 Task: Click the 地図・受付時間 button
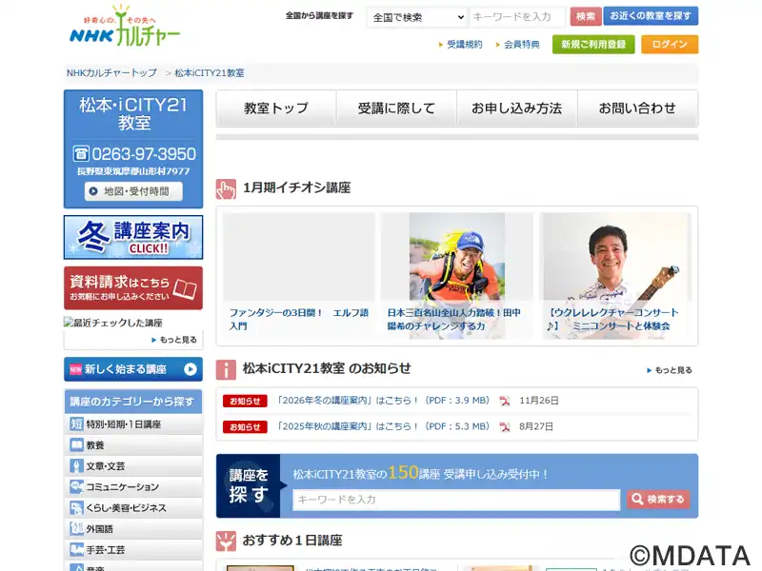[x=133, y=191]
